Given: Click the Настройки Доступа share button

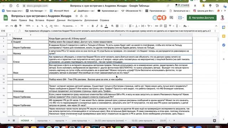Looking at the screenshot, I should (202, 18).
